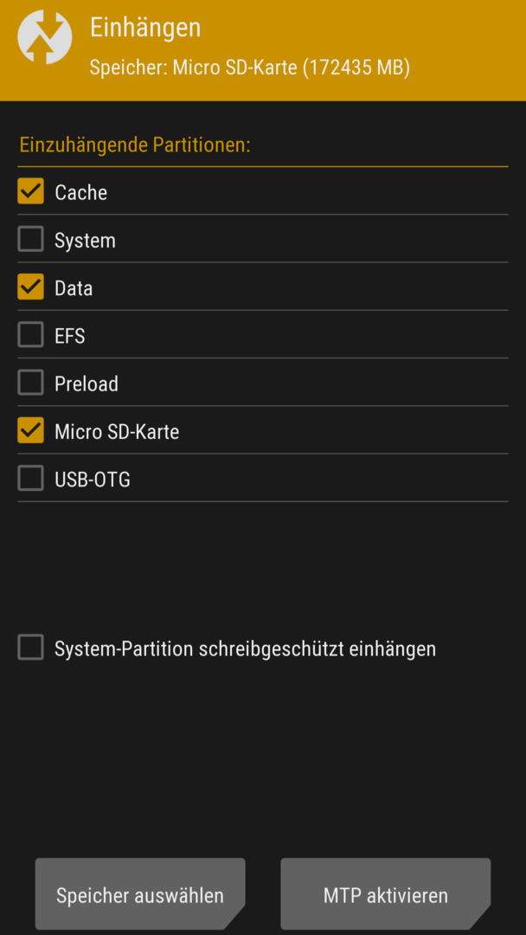
Task: Select the Cache label text
Action: pos(81,192)
